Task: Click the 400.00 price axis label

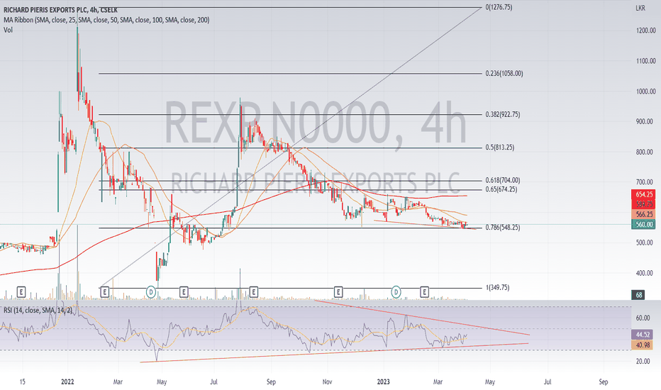Action: coord(646,273)
